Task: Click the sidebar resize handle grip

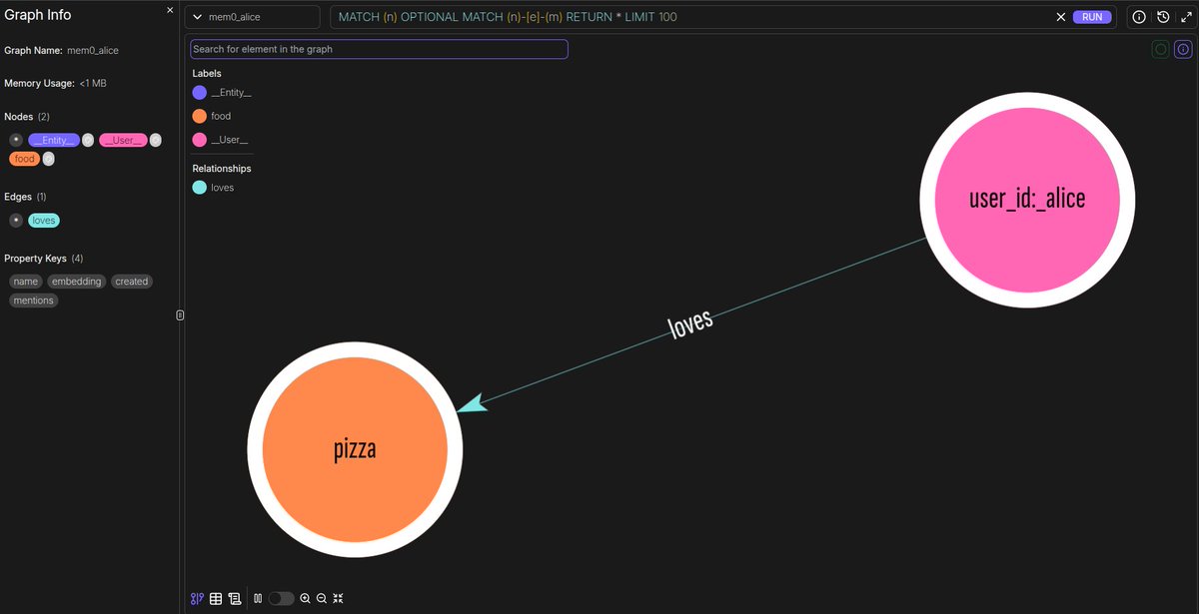Action: coord(180,314)
